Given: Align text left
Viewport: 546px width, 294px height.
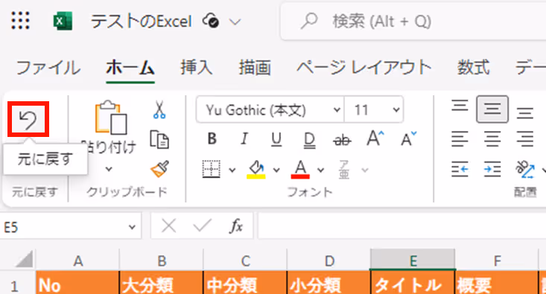Looking at the screenshot, I should (x=460, y=139).
